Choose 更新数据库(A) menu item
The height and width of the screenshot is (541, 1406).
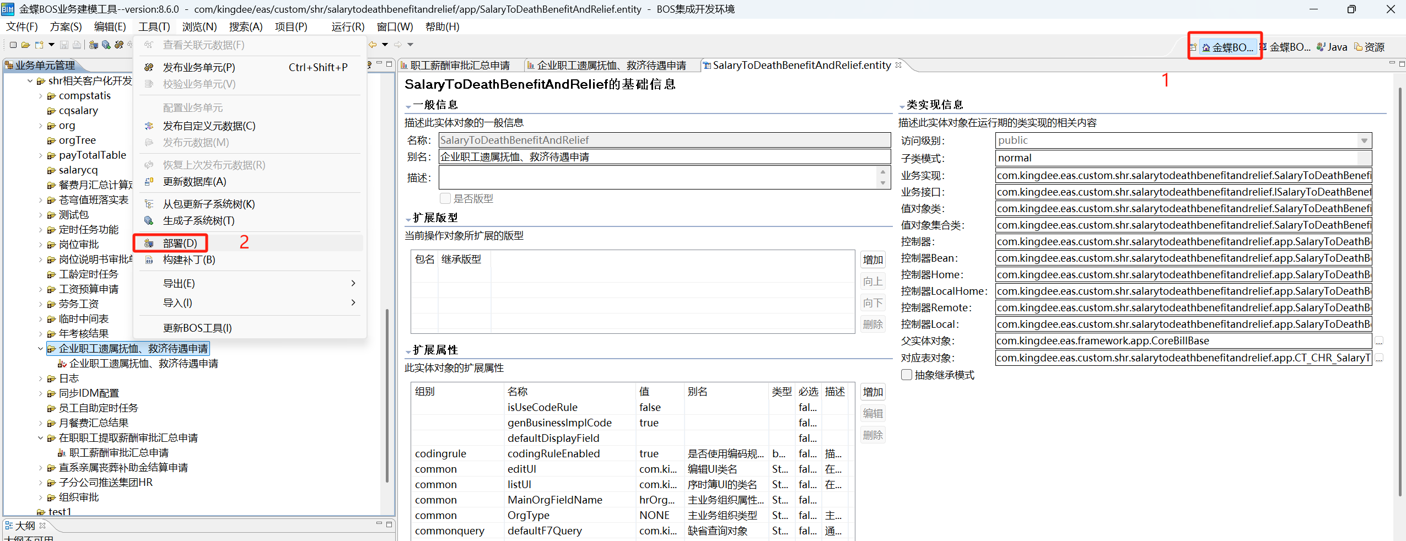(x=249, y=182)
